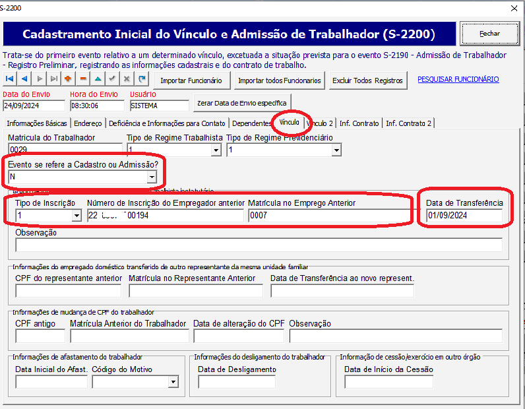Viewport: 525px width, 409px height.
Task: Jump to the last record
Action: 53,79
